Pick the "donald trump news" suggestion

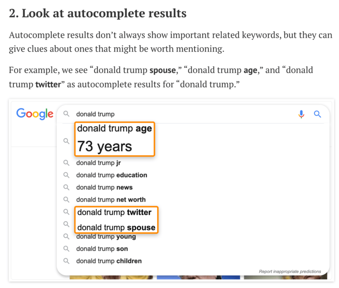tap(104, 187)
